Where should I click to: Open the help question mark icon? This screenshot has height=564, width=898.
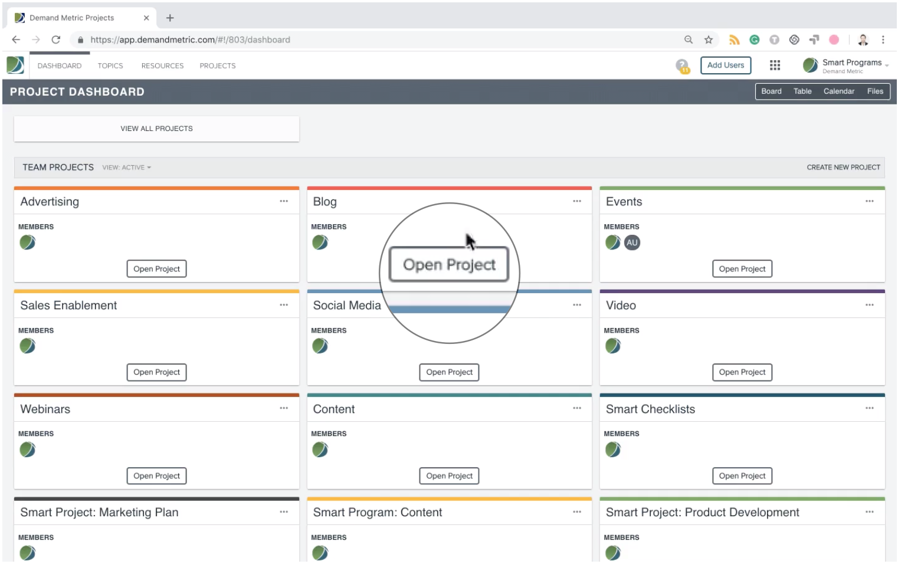[x=682, y=65]
